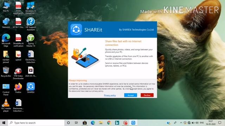Launch Firefox desktop shortcut
The width and height of the screenshot is (225, 126).
(x=18, y=88)
